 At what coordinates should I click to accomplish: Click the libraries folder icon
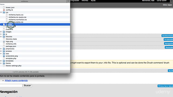4,37
